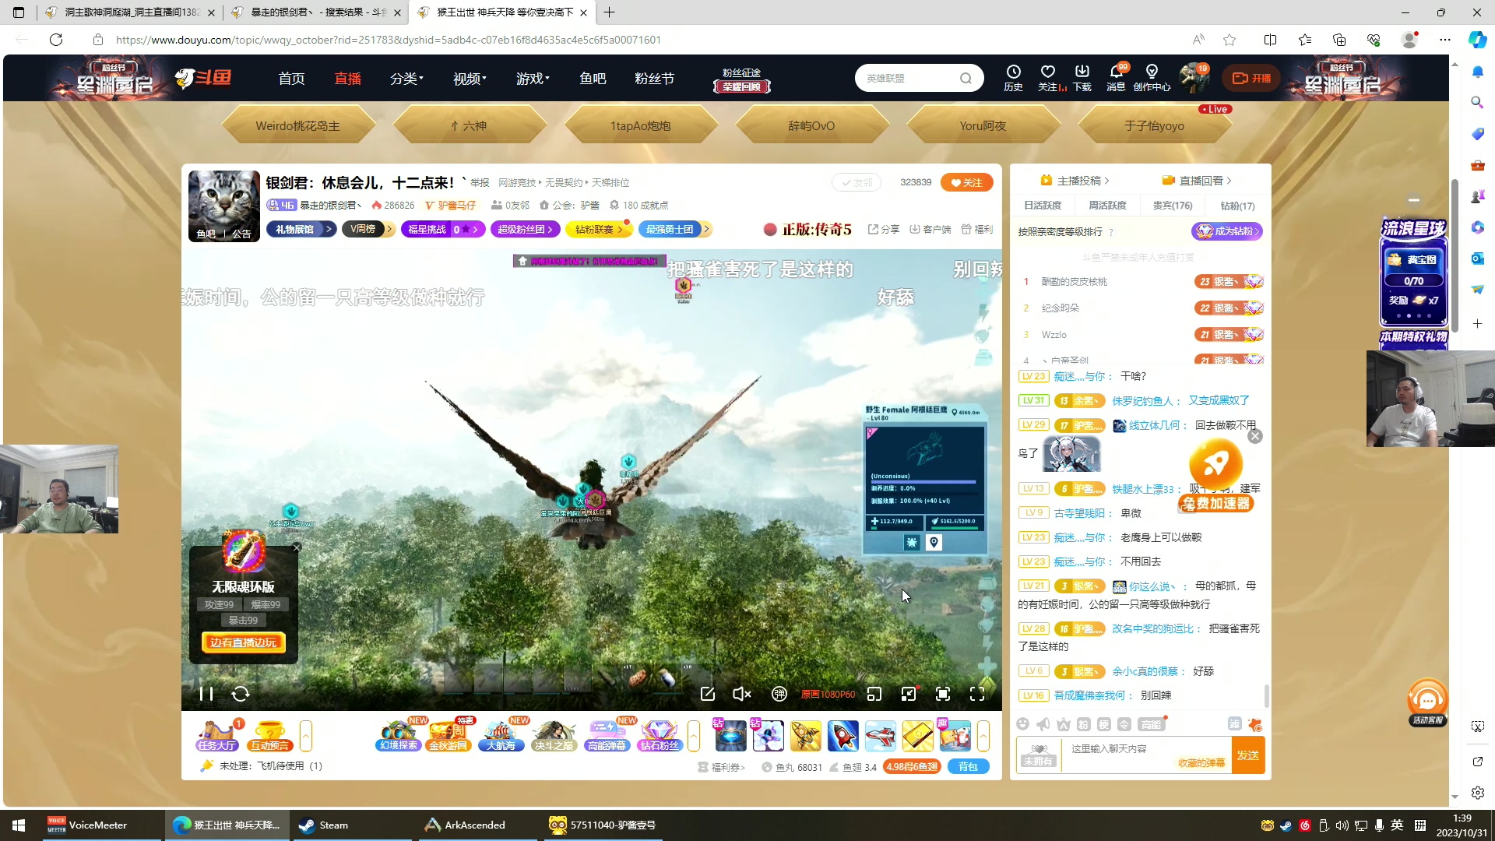Send the red rocket gift
The image size is (1495, 841).
point(842,735)
